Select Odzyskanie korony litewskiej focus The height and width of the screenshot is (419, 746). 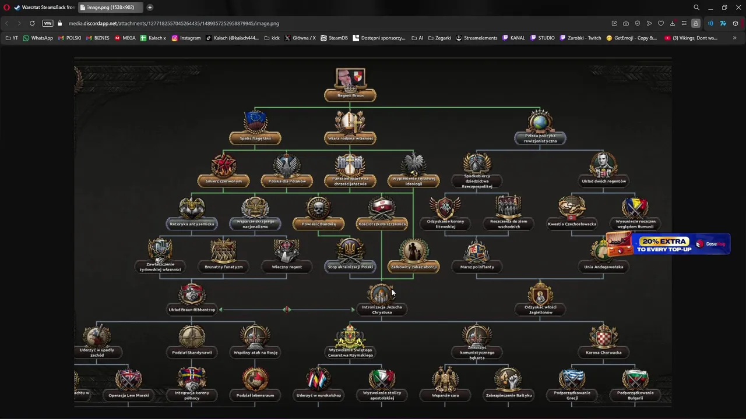tap(445, 213)
